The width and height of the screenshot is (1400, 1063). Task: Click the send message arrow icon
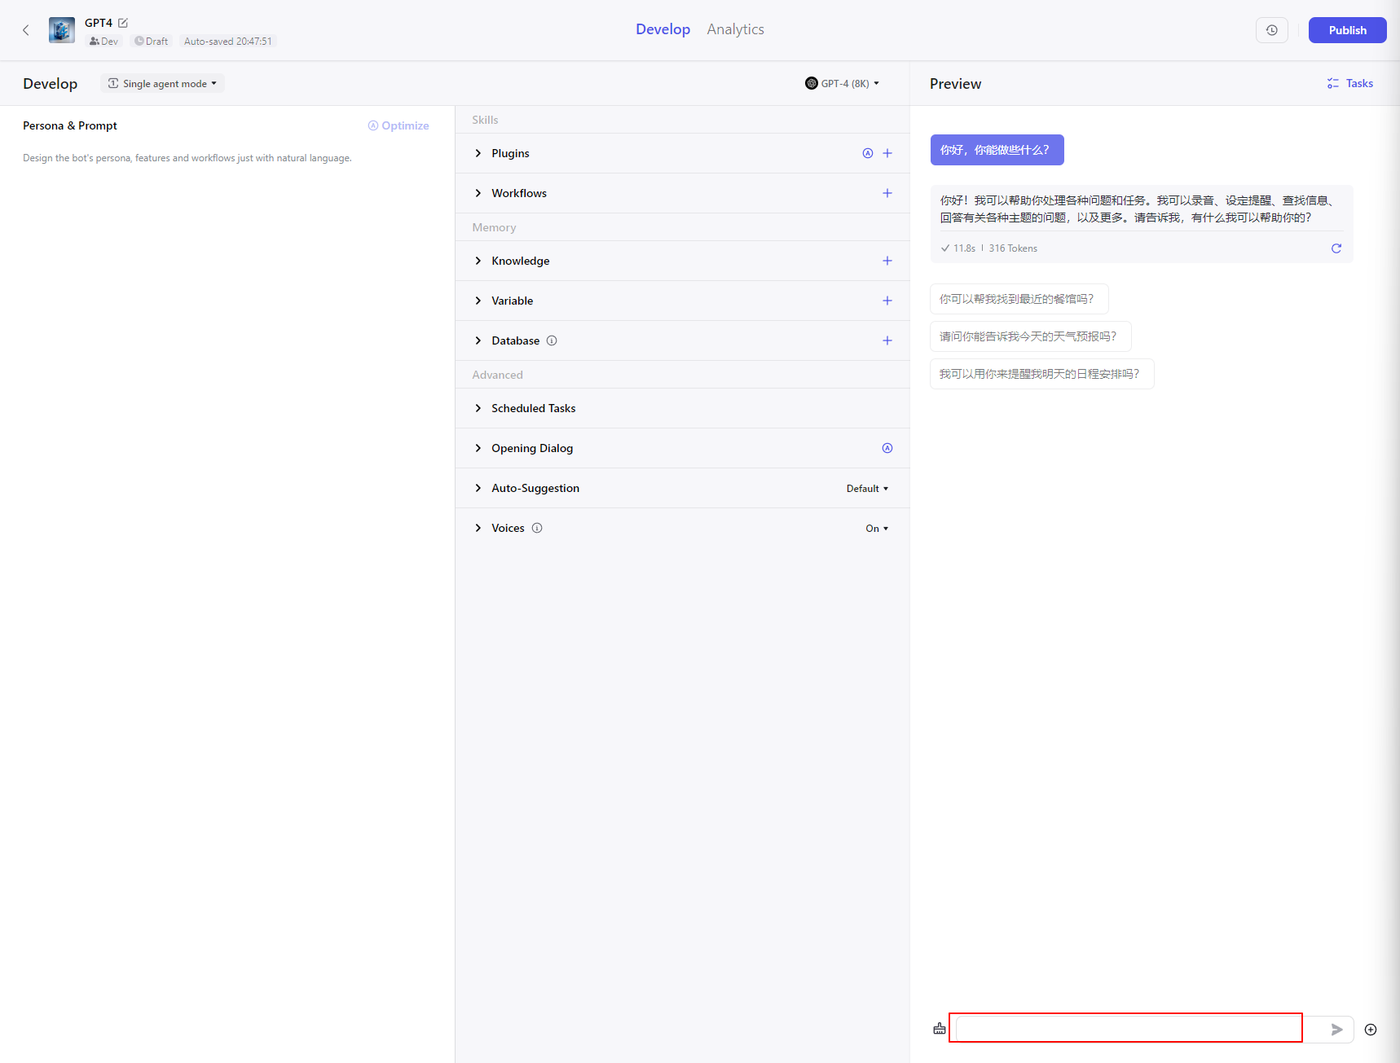[x=1336, y=1030]
